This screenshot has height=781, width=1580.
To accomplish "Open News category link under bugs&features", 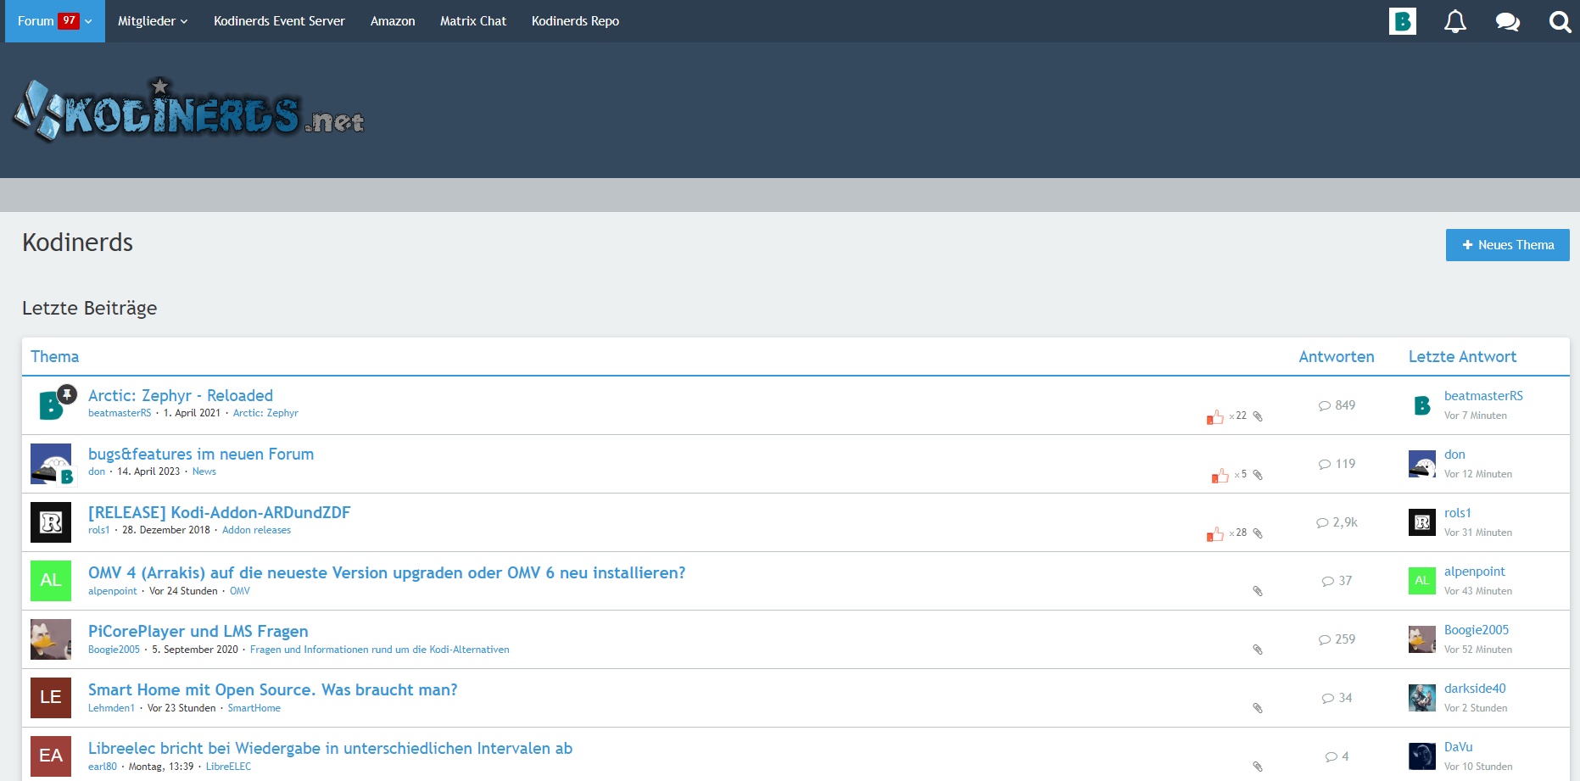I will coord(204,471).
